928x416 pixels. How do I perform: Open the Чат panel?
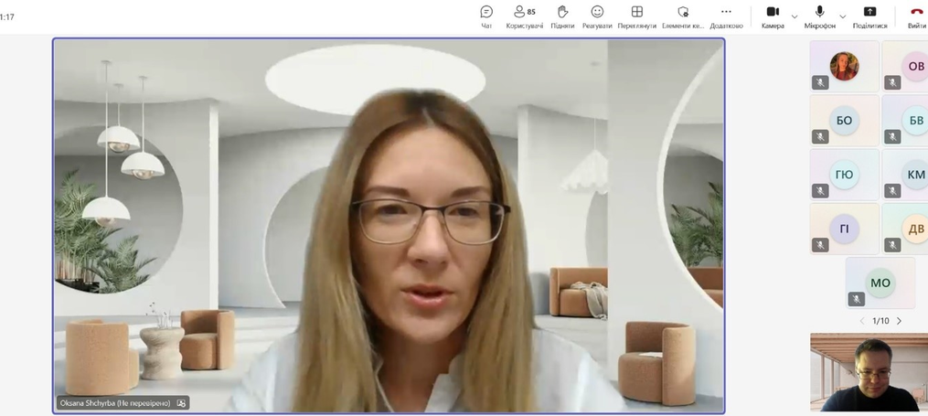coord(486,16)
